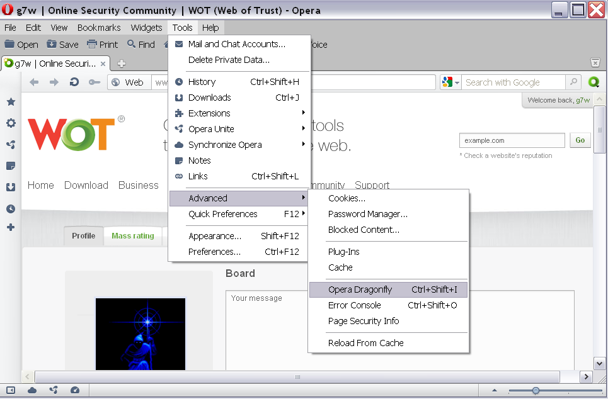Switch to the Profile tab
The height and width of the screenshot is (399, 608).
tap(83, 235)
